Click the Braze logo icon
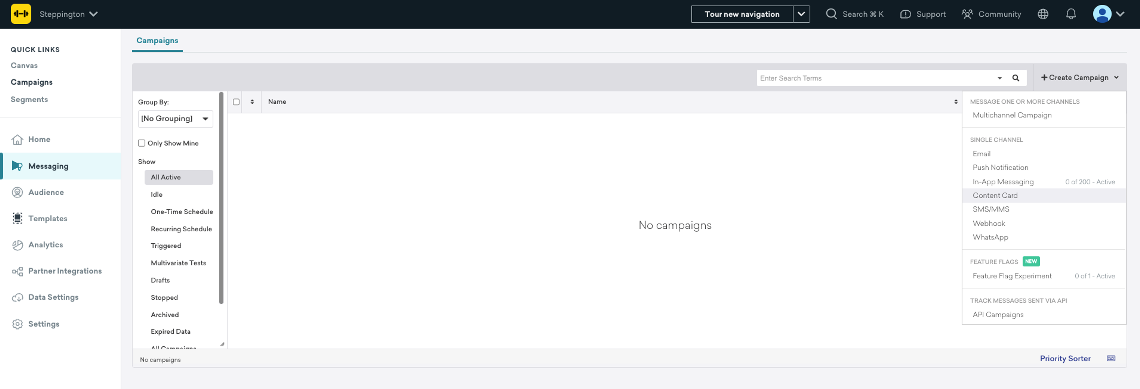 point(21,14)
